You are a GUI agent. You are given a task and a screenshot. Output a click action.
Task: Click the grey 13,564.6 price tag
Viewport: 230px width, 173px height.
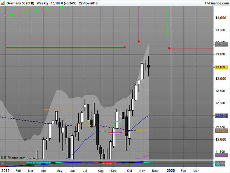[221, 44]
